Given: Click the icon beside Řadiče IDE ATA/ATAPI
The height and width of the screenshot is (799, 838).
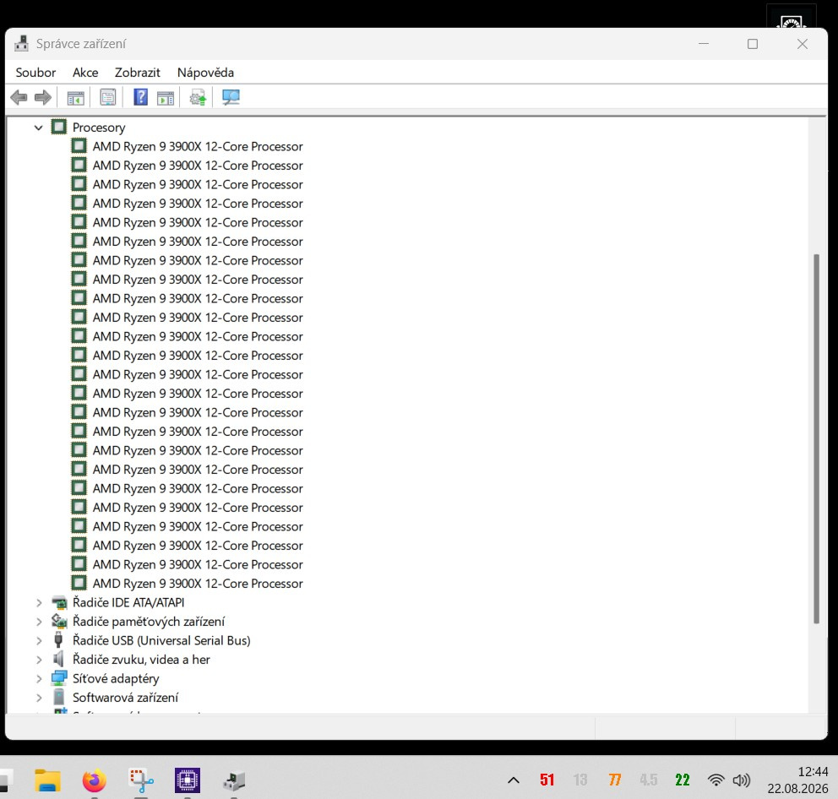Looking at the screenshot, I should click(59, 602).
